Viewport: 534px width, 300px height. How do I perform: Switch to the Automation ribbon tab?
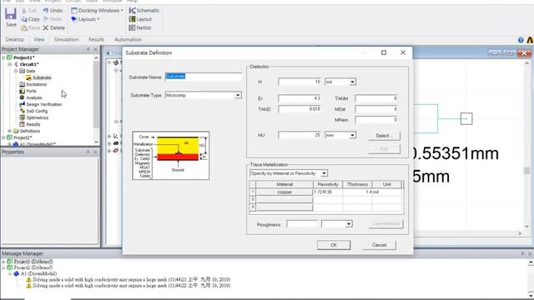[x=128, y=39]
